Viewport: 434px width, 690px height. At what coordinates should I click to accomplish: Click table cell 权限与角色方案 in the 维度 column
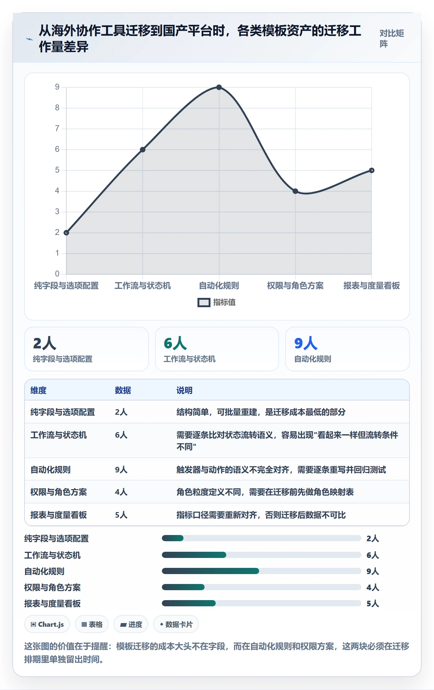click(59, 492)
